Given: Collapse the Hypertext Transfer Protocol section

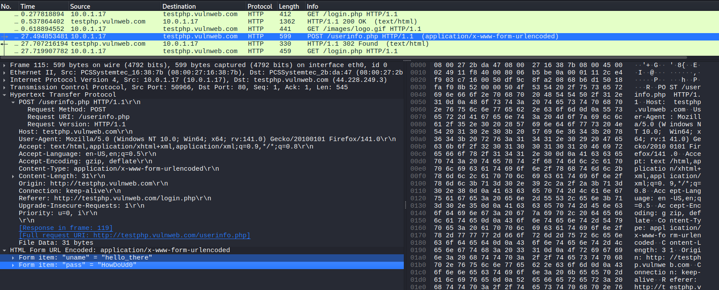Looking at the screenshot, I should point(4,95).
